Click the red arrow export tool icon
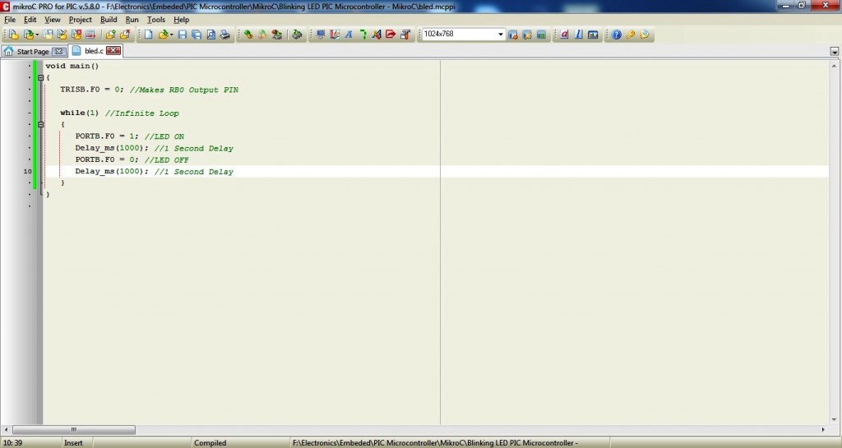Image resolution: width=842 pixels, height=448 pixels. [x=391, y=35]
